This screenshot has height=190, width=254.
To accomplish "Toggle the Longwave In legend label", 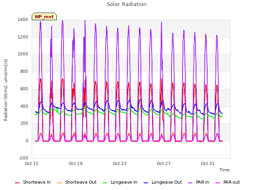I will [124, 182].
